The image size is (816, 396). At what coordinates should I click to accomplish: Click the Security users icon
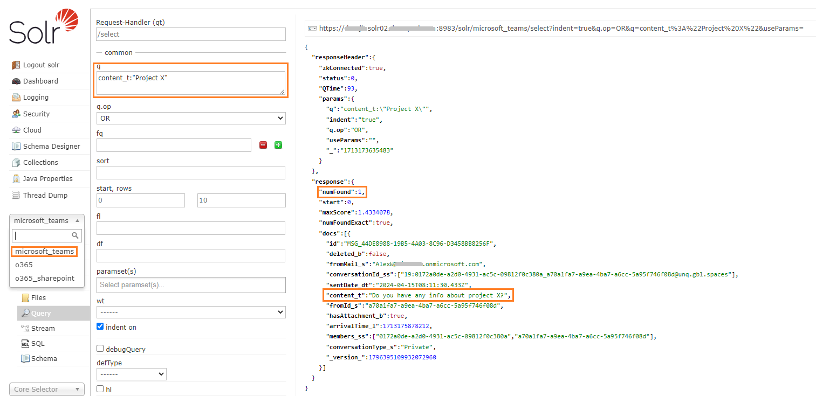pyautogui.click(x=16, y=114)
